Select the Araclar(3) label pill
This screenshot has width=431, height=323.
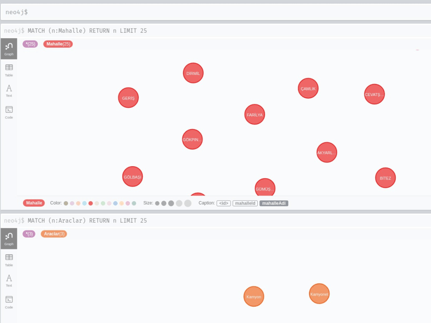[54, 234]
